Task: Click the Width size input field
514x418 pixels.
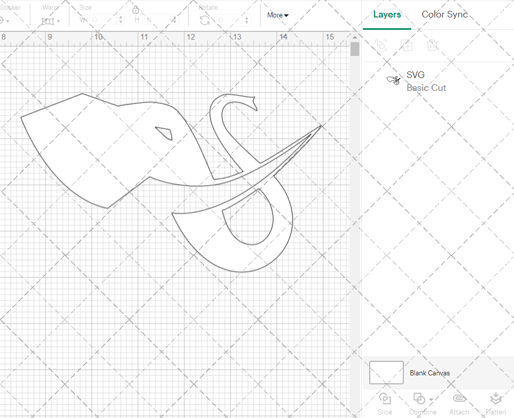Action: pyautogui.click(x=103, y=20)
